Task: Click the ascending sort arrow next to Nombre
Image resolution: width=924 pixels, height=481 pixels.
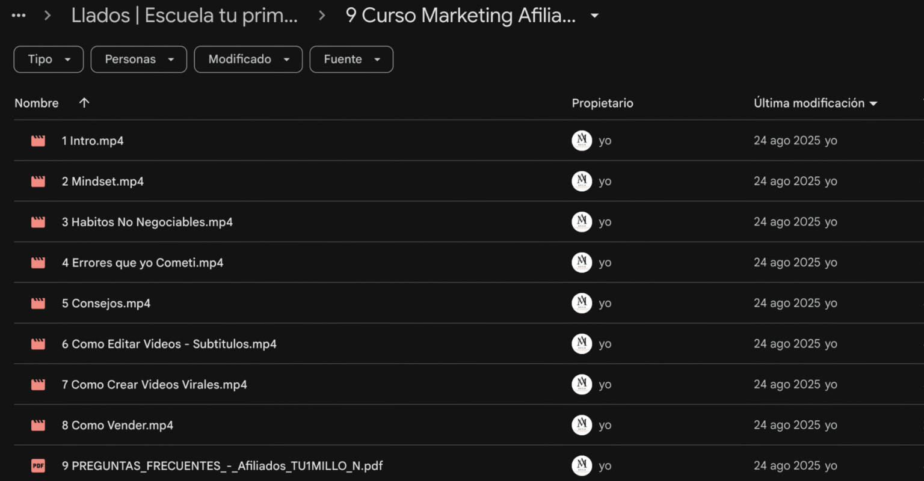Action: pyautogui.click(x=84, y=103)
